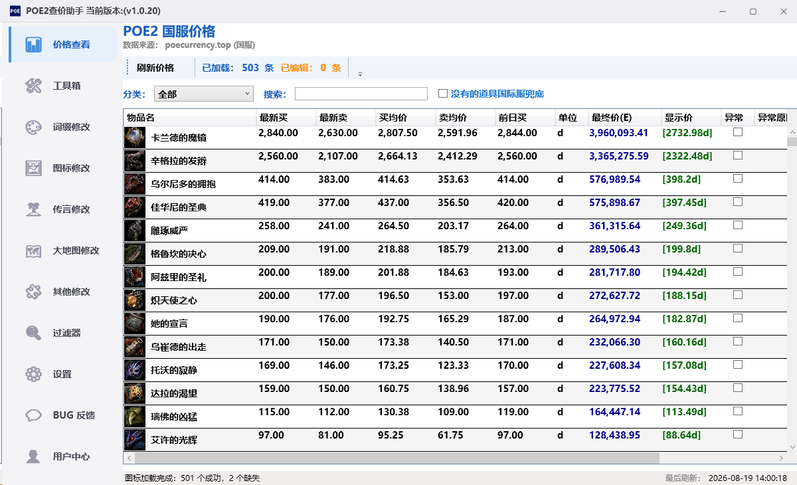Sort by the 单位 column header
Image resolution: width=797 pixels, height=485 pixels.
(x=572, y=118)
